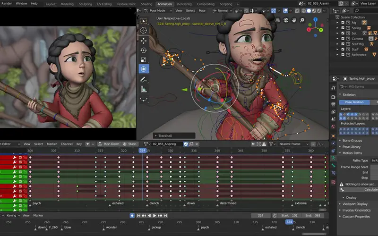This screenshot has height=236, width=378.
Task: Toggle Reference collection checkbox
Action: pos(343,55)
